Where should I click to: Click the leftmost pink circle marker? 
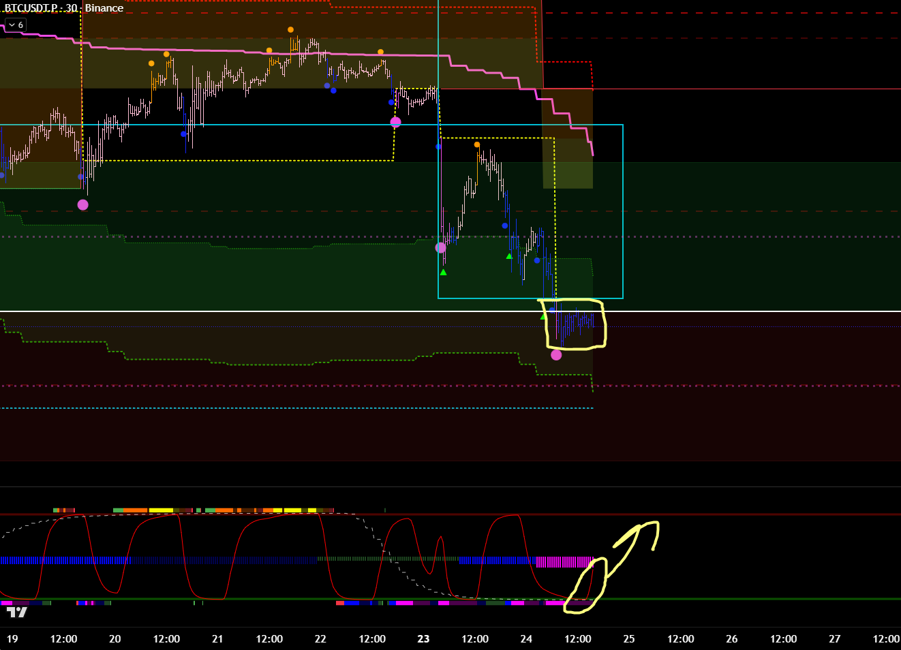tap(82, 204)
